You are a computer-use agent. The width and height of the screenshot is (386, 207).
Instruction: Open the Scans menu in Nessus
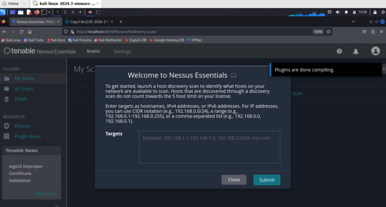(x=93, y=51)
